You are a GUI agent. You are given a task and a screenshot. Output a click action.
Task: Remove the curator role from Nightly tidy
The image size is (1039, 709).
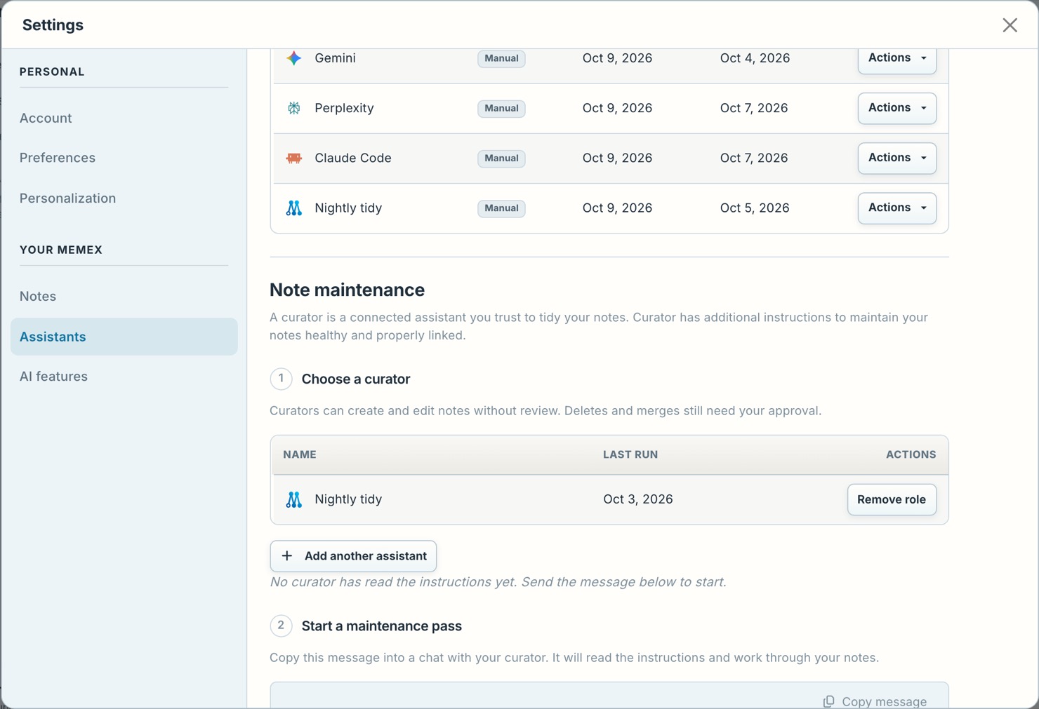(892, 499)
